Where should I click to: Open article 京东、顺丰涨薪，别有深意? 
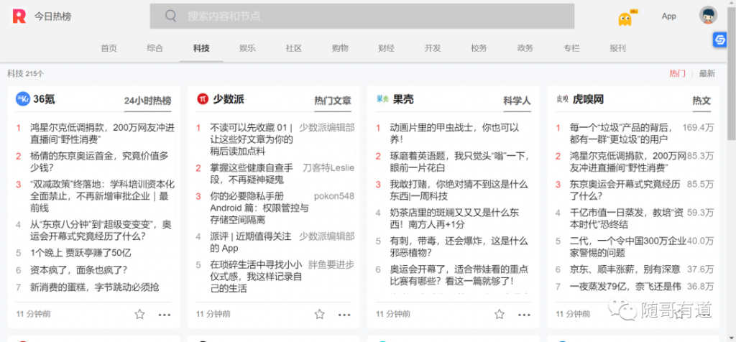point(625,269)
